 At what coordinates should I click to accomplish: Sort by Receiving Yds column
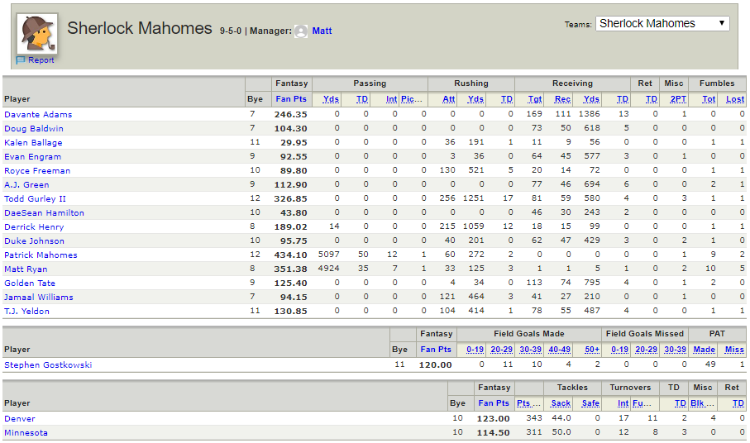[591, 99]
